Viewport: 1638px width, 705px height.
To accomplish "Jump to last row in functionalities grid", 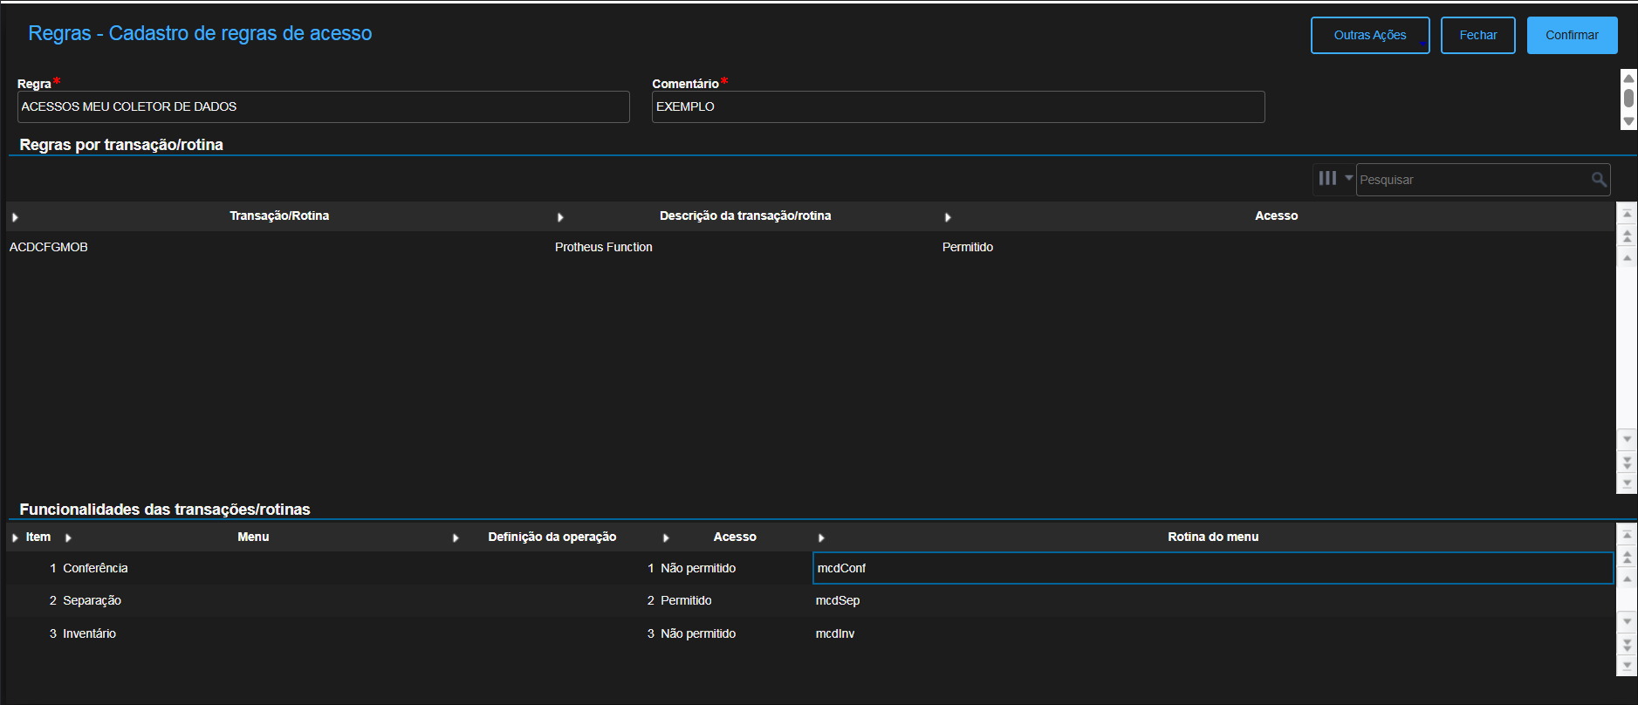I will click(x=1627, y=665).
